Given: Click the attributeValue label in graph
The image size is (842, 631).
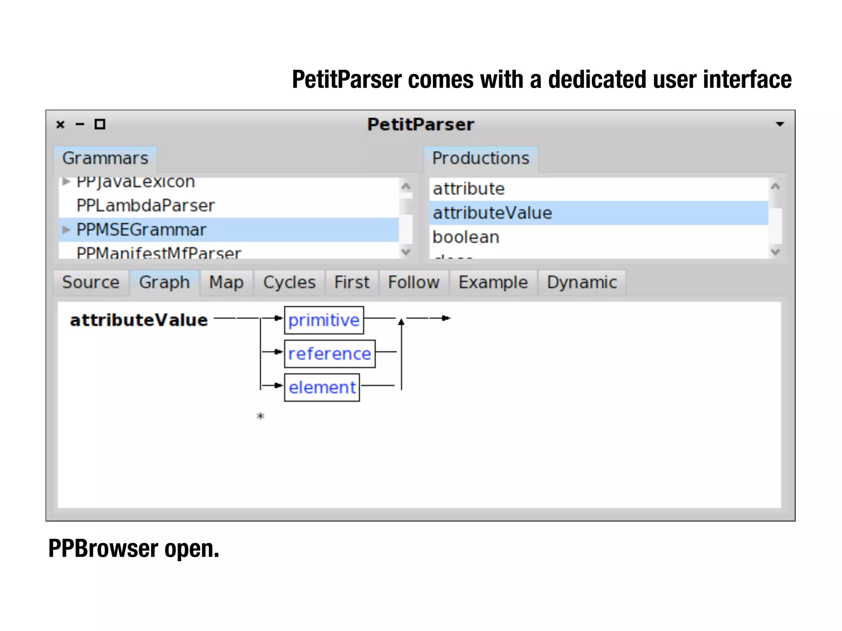Looking at the screenshot, I should 139,320.
